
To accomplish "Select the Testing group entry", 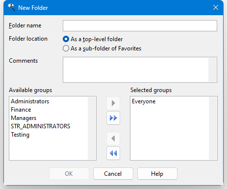I will [x=20, y=135].
